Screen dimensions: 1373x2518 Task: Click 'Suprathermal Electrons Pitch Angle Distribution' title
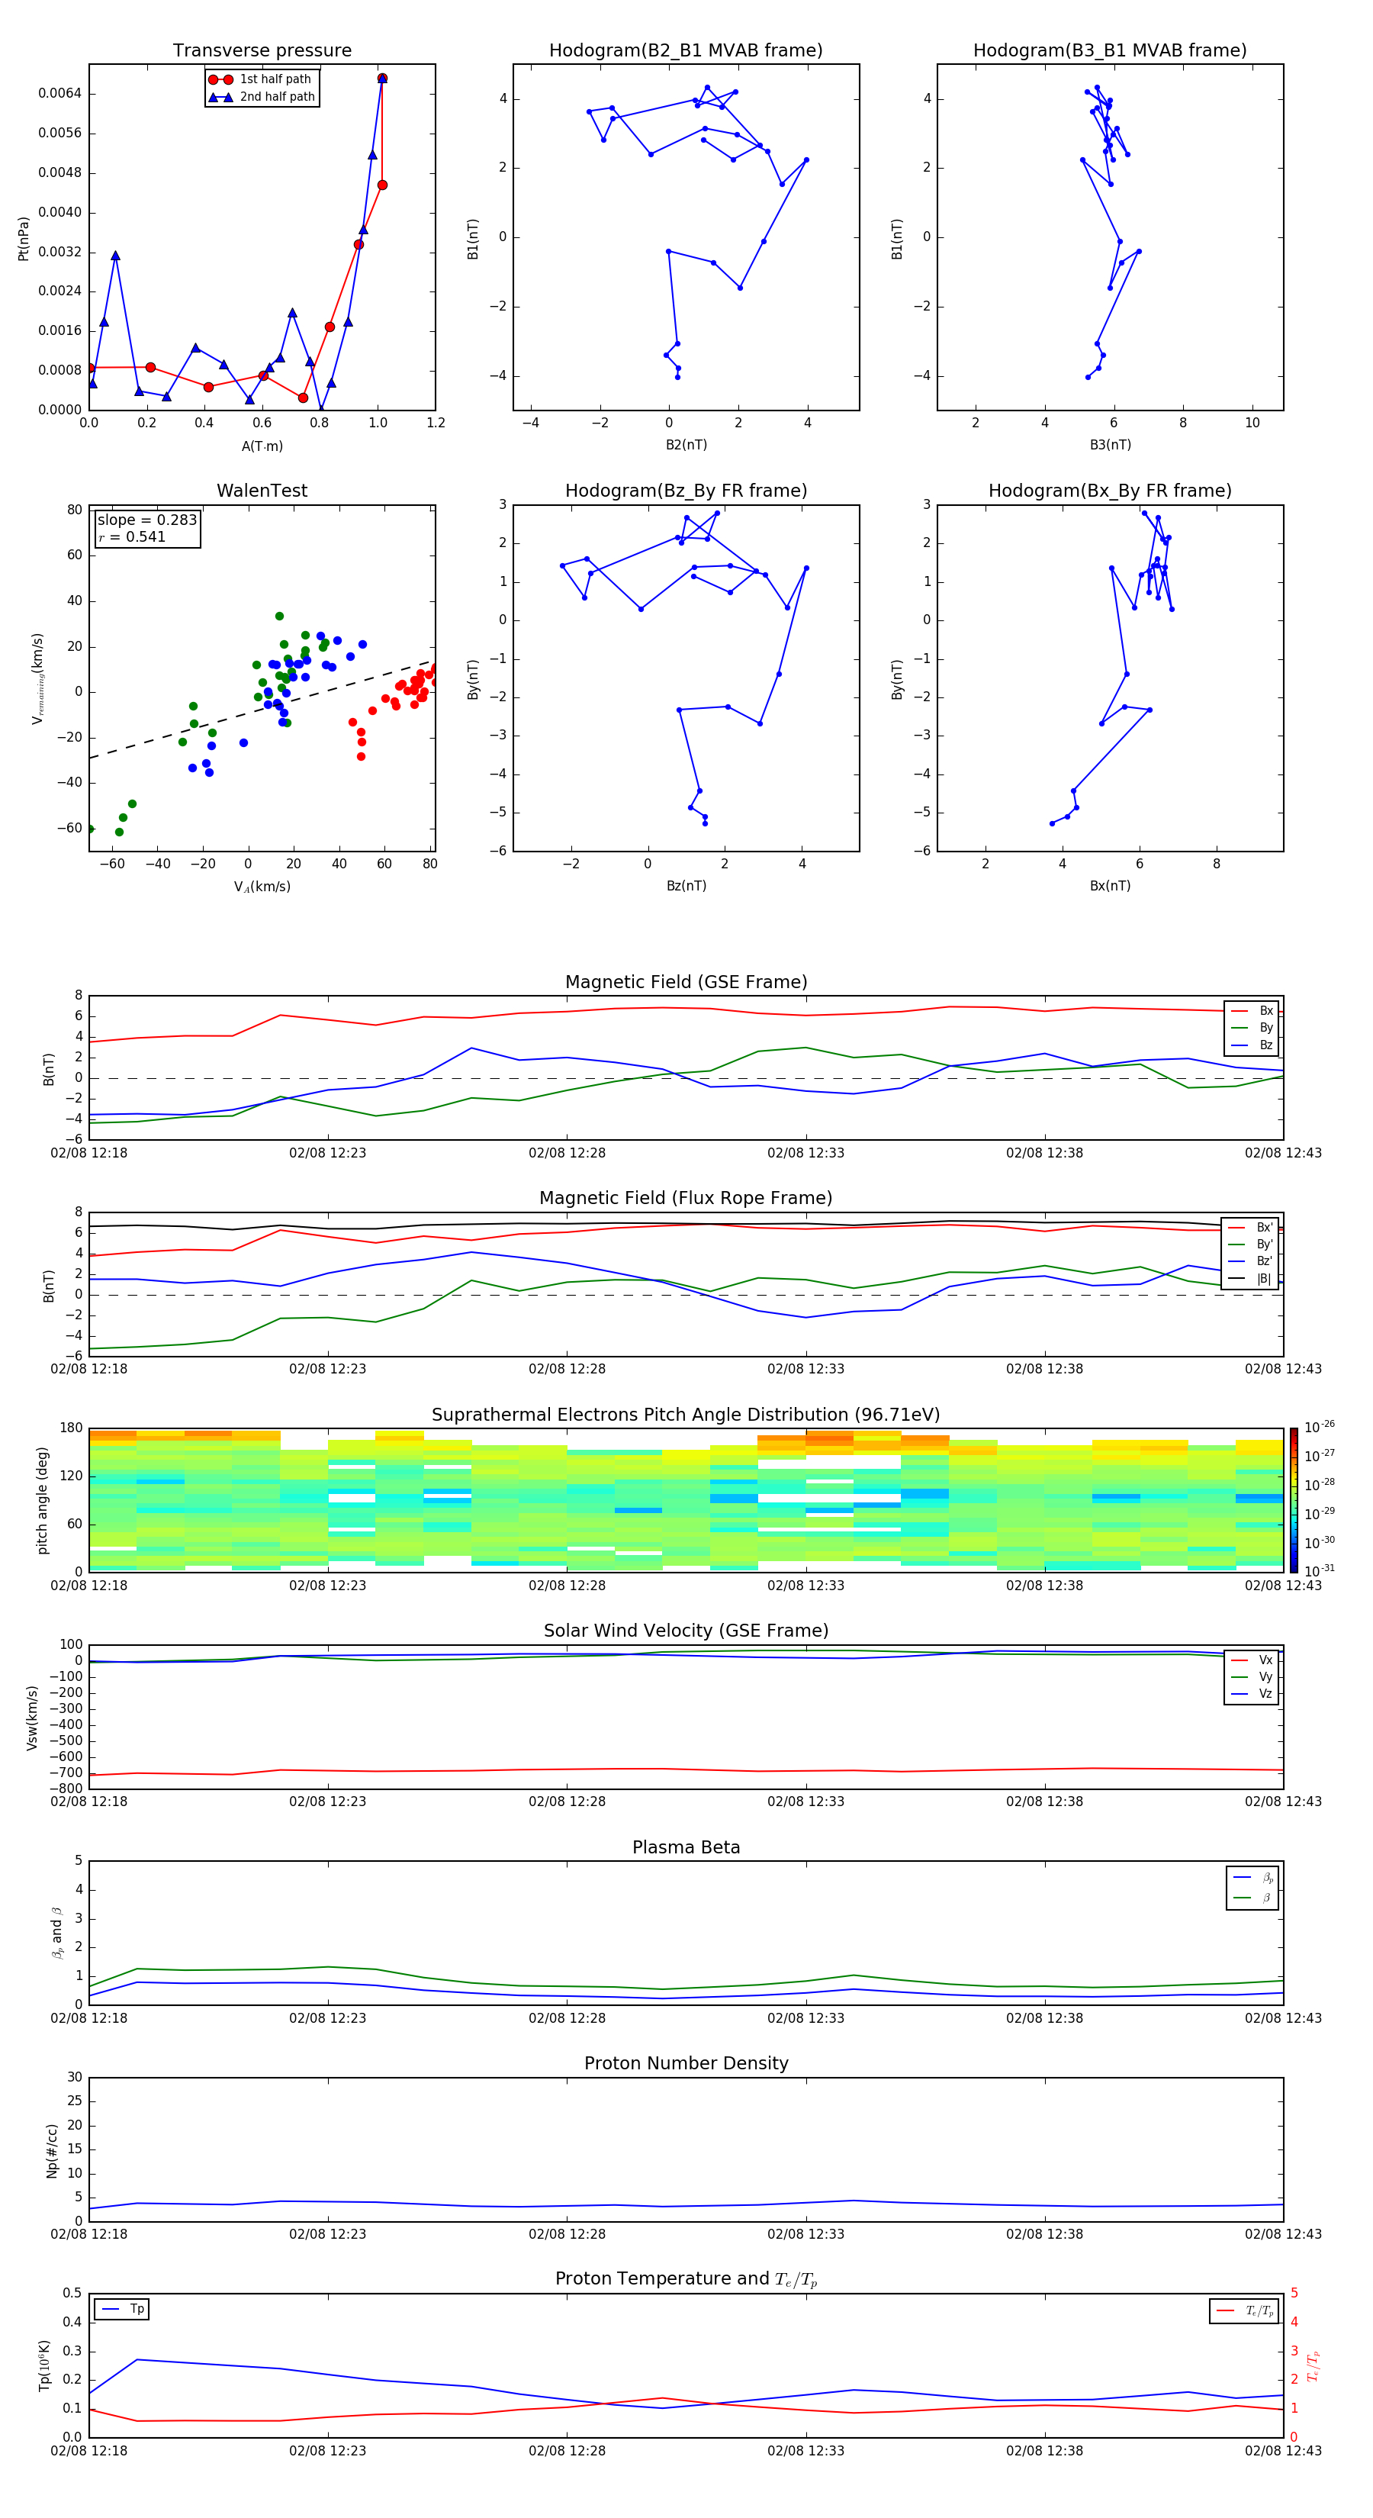tap(686, 1415)
